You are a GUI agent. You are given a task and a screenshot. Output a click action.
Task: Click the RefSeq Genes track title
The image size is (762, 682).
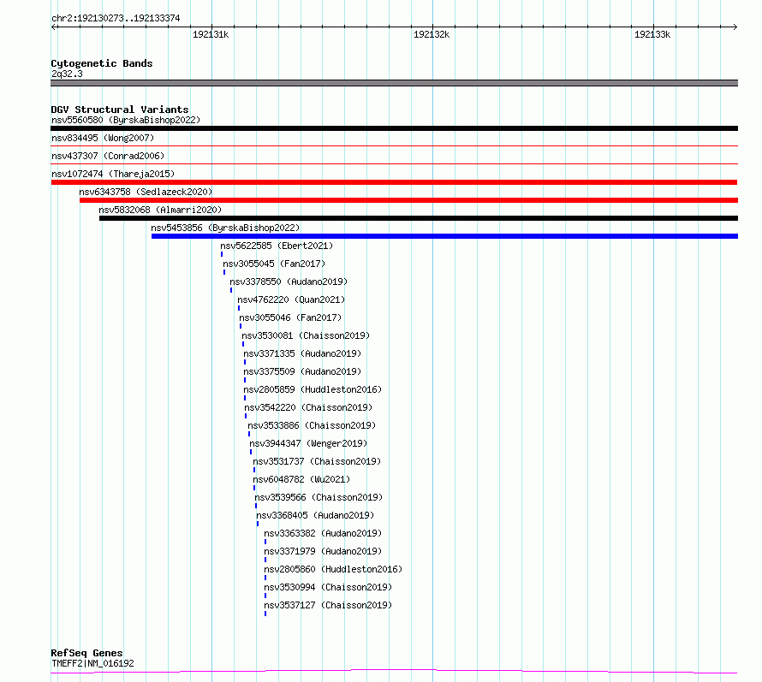86,654
